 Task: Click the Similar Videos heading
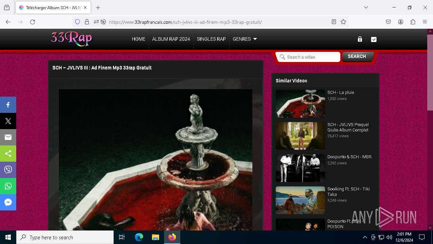pos(291,81)
